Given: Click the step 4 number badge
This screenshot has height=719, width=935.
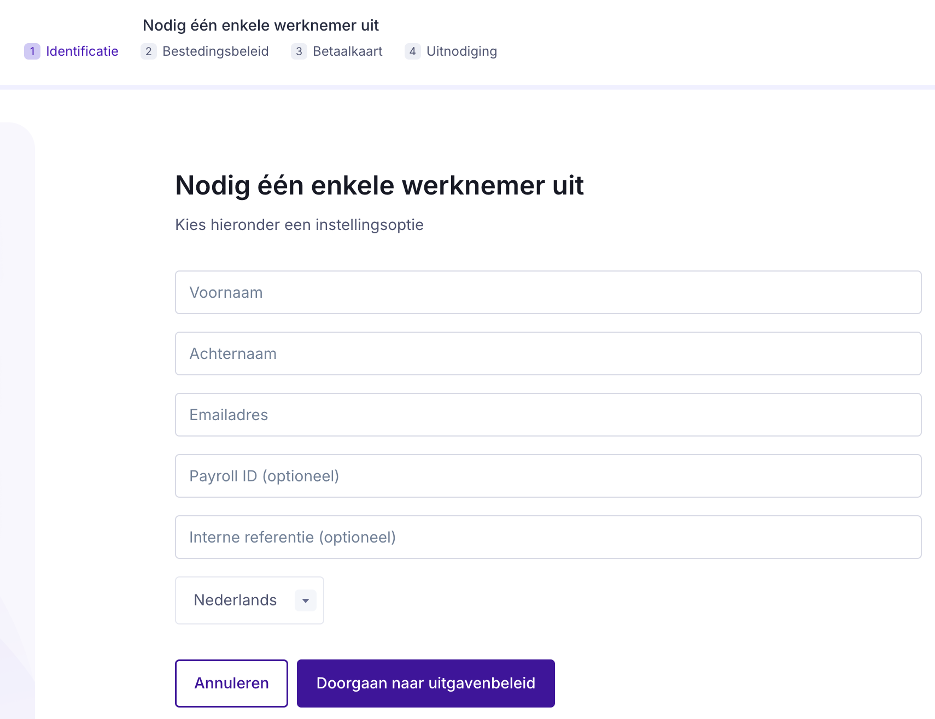Looking at the screenshot, I should pos(412,51).
